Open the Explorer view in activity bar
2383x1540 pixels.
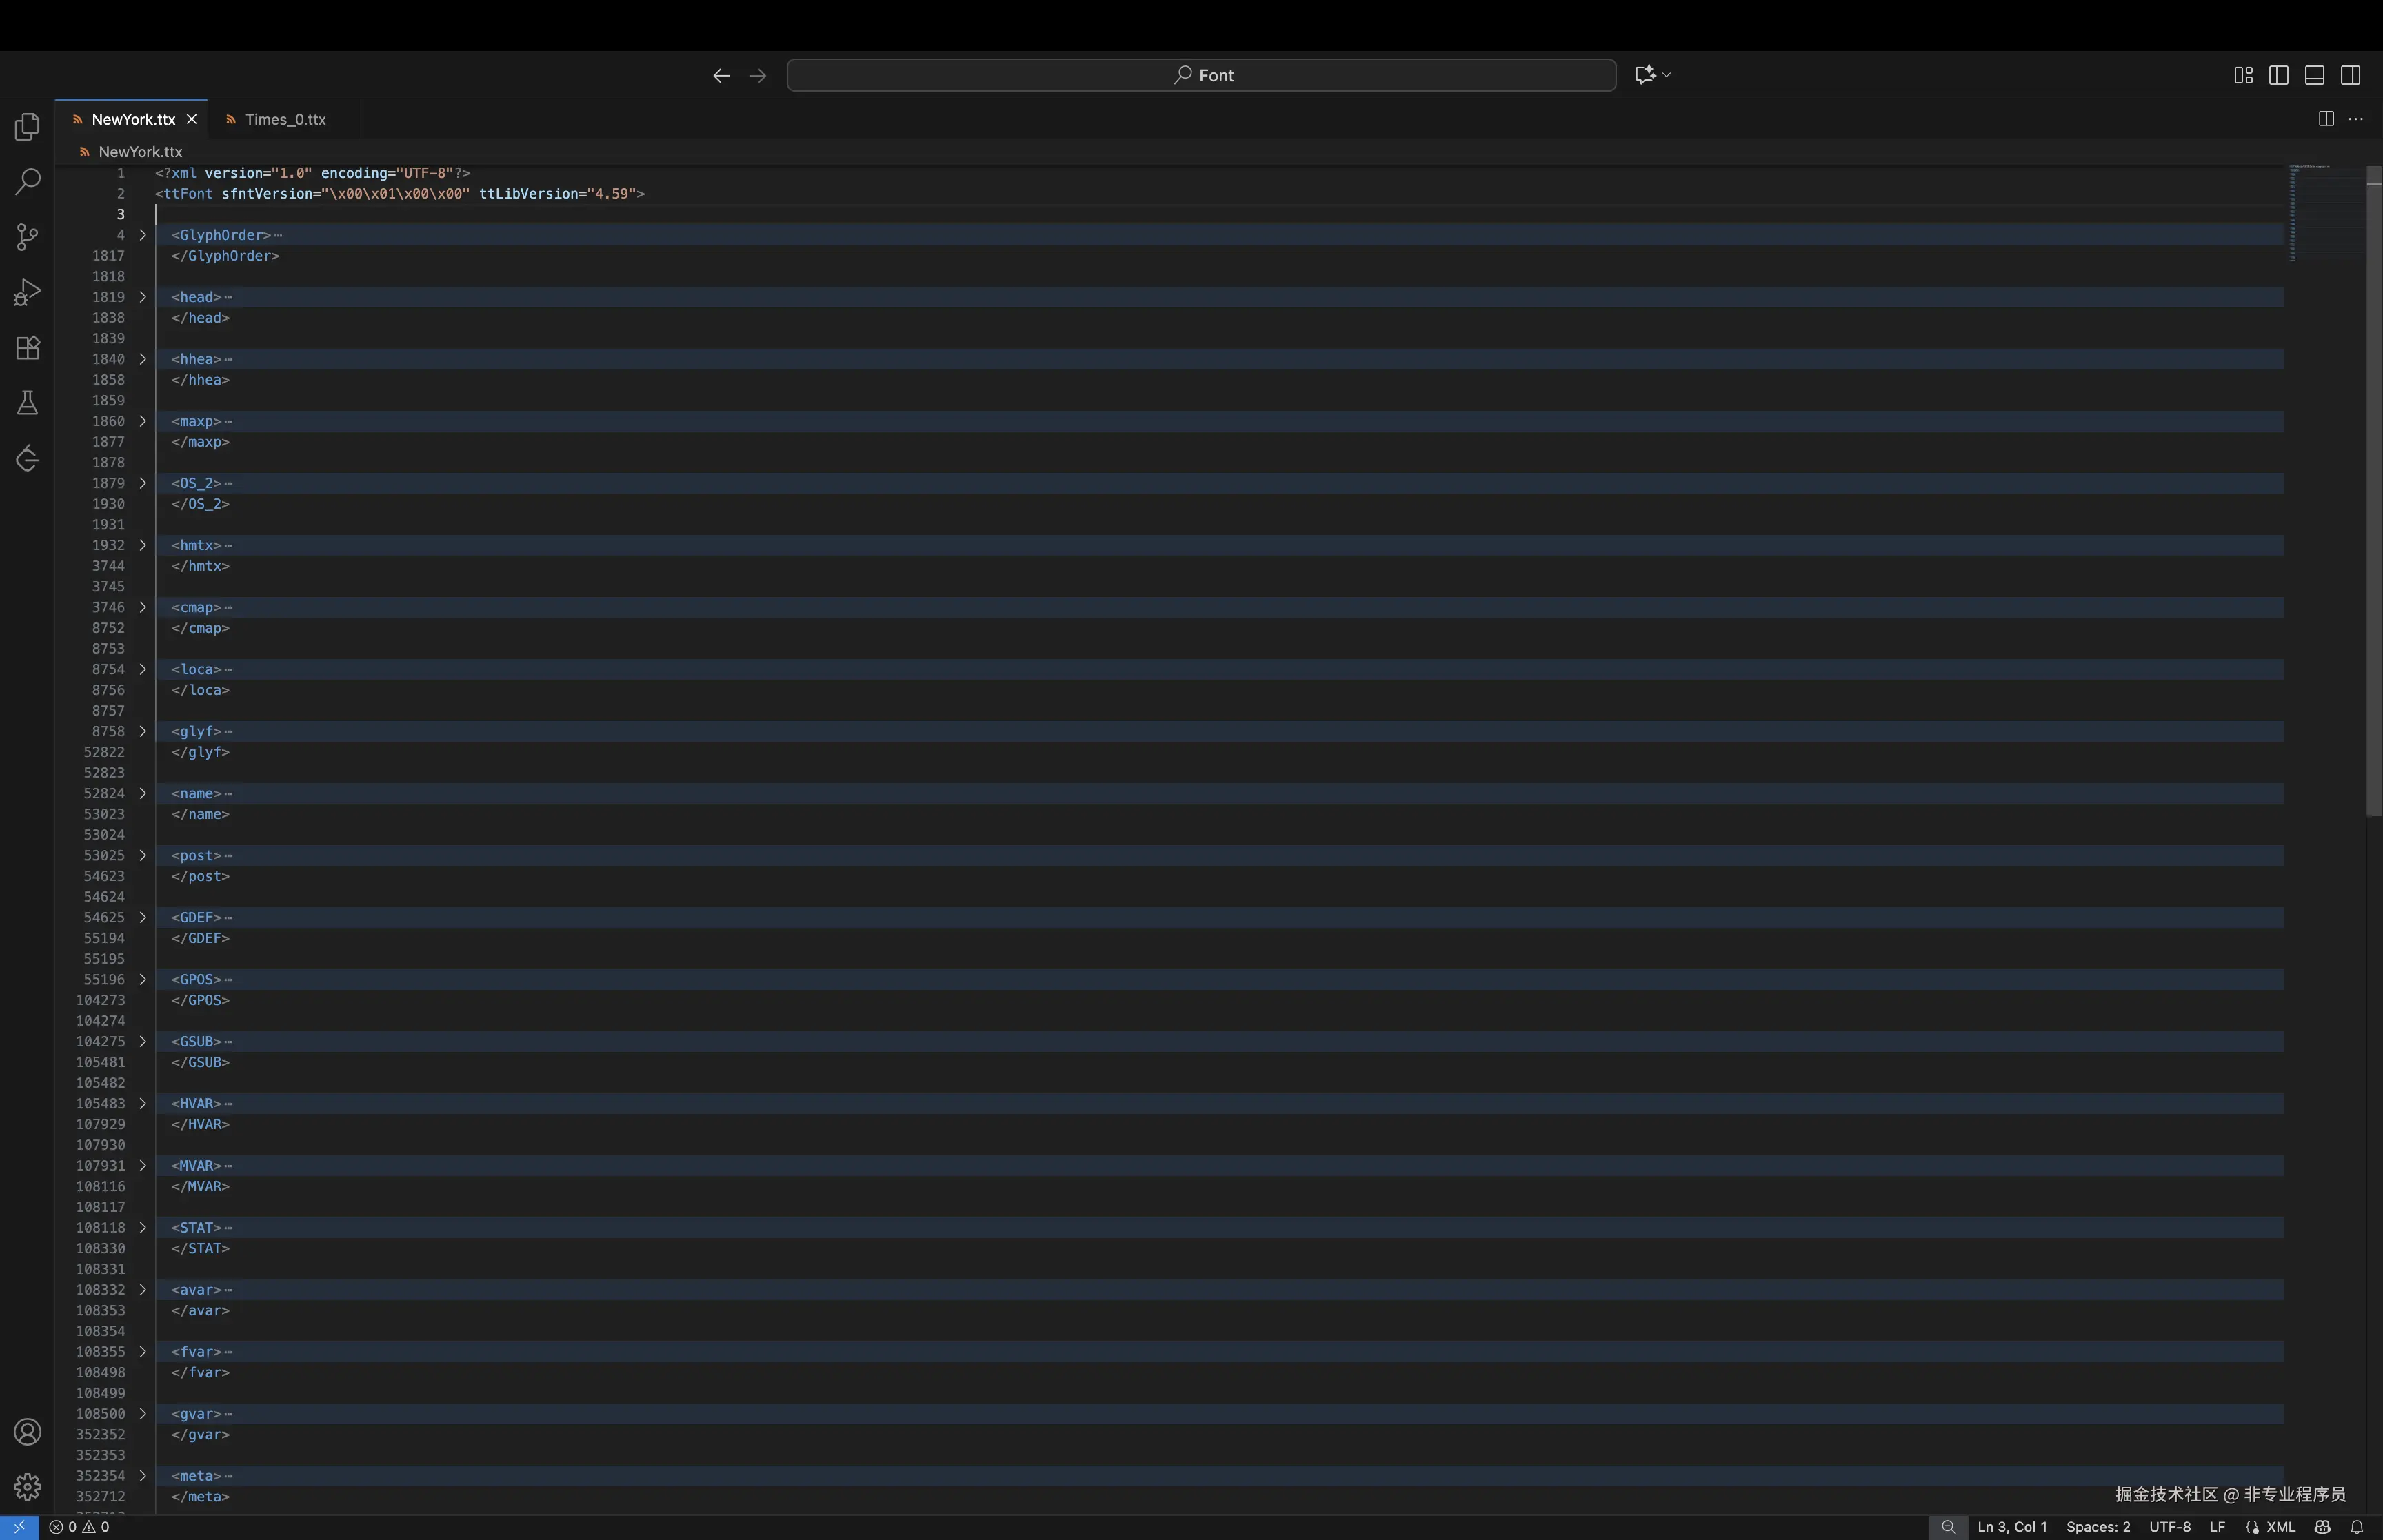click(27, 127)
